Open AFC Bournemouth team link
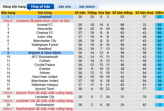 pyautogui.click(x=45, y=57)
